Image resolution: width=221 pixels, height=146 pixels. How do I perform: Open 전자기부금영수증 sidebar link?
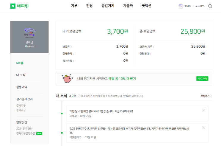(x=26, y=133)
